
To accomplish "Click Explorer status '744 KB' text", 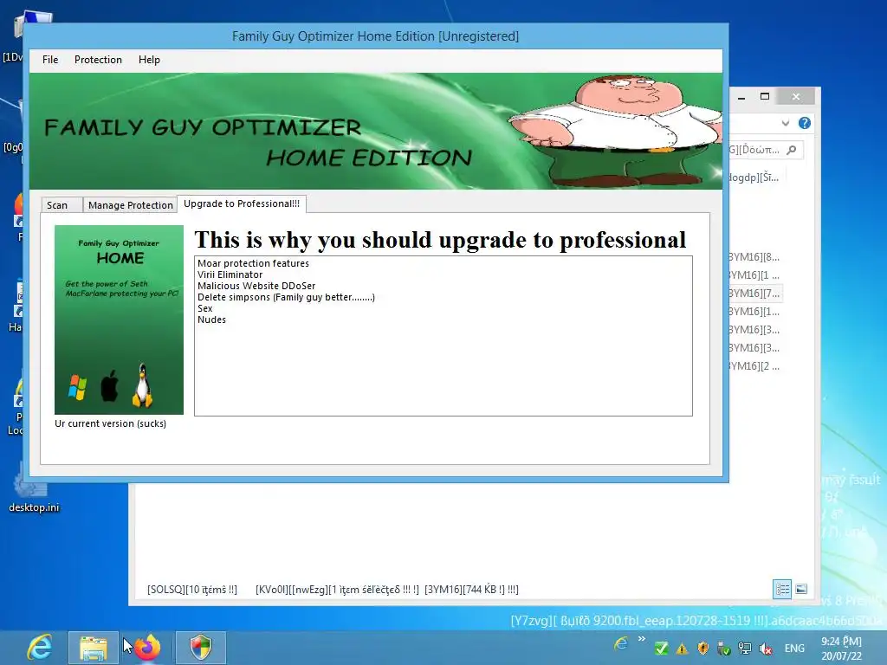I will click(471, 589).
